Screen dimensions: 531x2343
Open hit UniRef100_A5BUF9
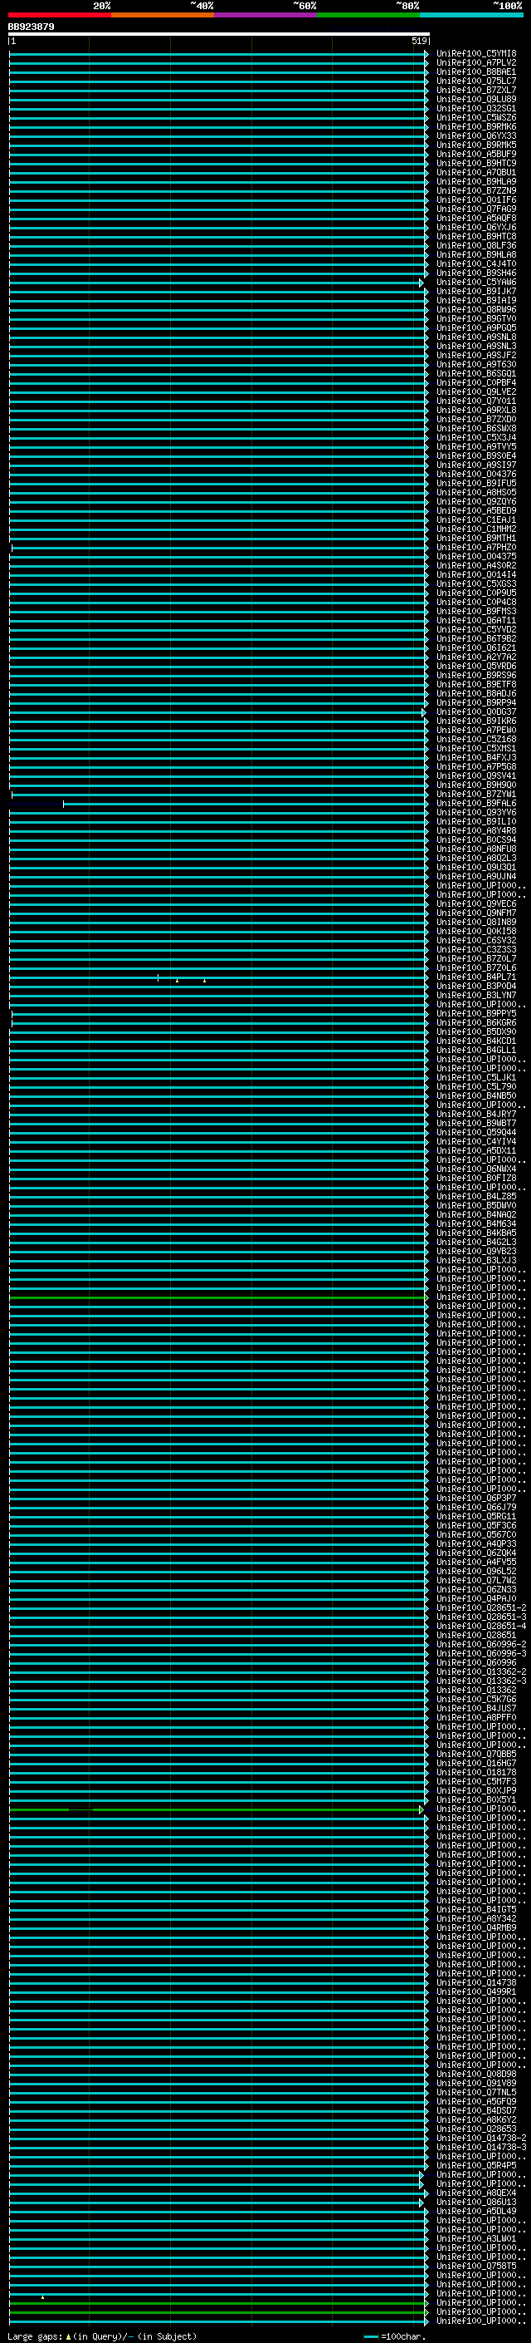pos(475,154)
